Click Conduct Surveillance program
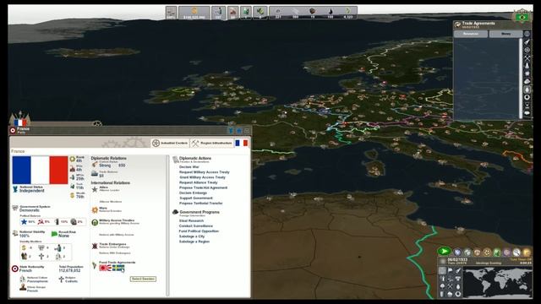Viewport: 541px width, 304px height. pos(196,225)
